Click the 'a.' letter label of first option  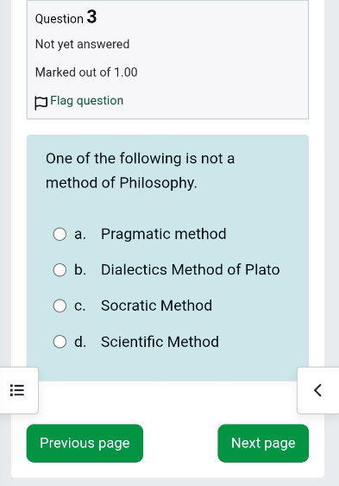80,234
